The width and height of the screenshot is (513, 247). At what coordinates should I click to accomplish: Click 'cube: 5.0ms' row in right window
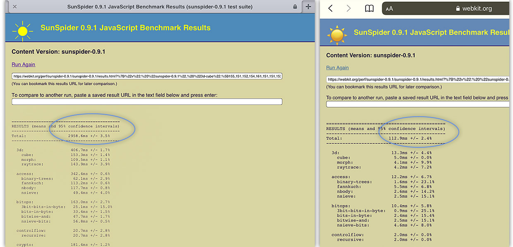coord(384,158)
